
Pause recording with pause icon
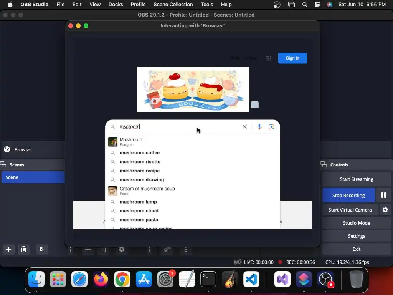point(384,195)
